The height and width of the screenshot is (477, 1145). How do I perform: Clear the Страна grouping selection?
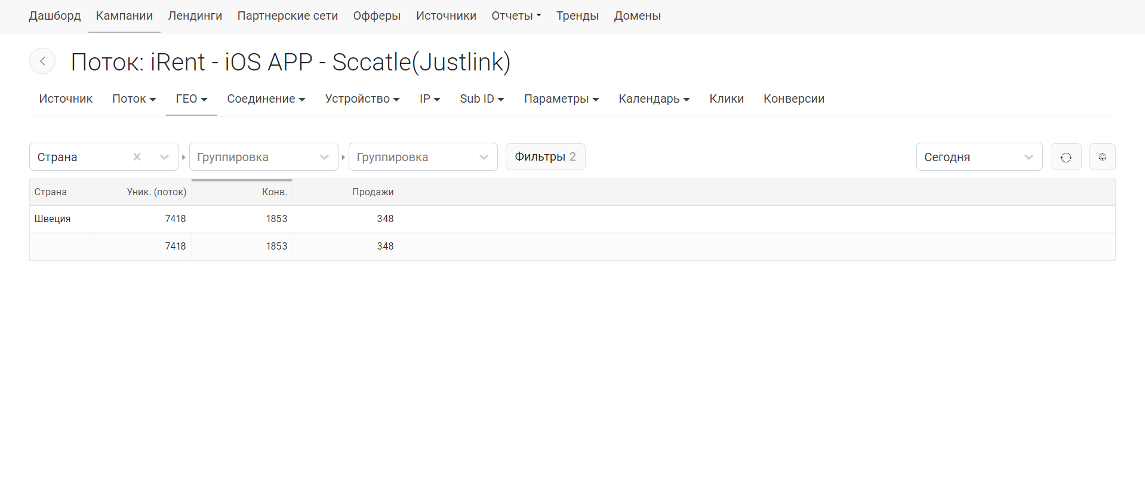(137, 157)
